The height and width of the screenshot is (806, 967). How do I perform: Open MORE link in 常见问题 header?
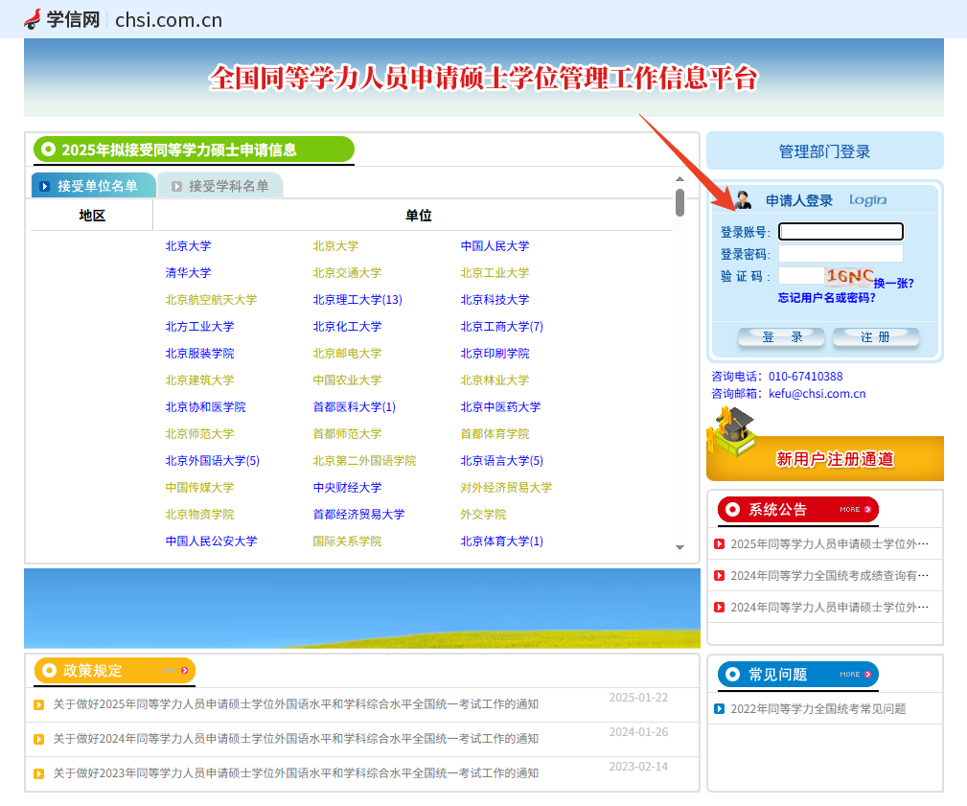click(x=855, y=675)
